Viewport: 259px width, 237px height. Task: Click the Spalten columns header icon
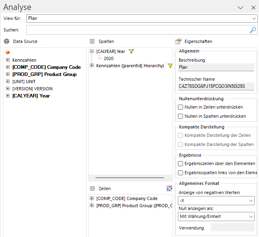click(92, 41)
